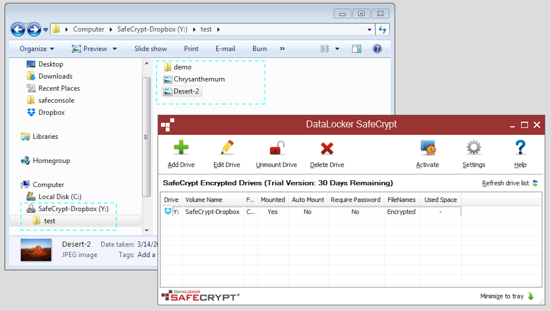Screen dimensions: 551x311
Task: Click the Refresh drive list link
Action: [x=506, y=183]
